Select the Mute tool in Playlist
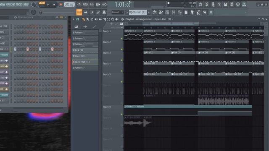Screen dimensions: 269x151 96,19
